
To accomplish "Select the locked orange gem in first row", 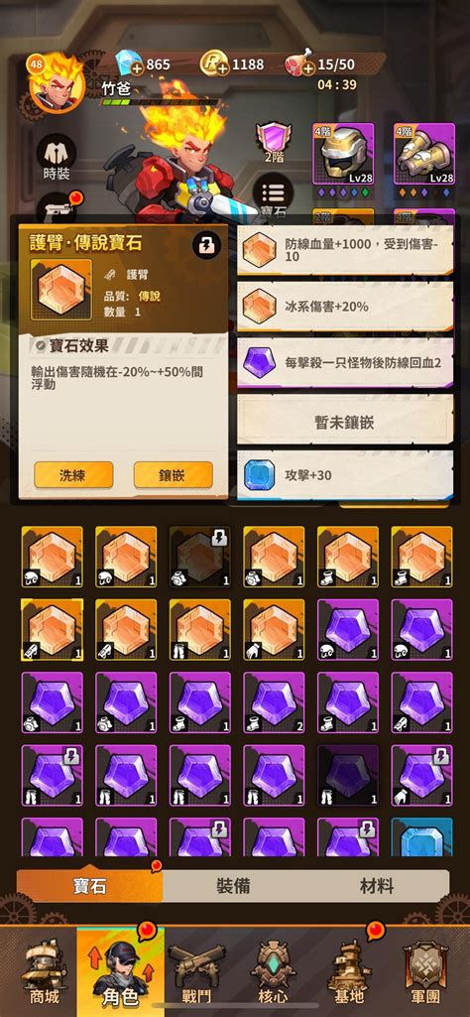I will coord(199,557).
